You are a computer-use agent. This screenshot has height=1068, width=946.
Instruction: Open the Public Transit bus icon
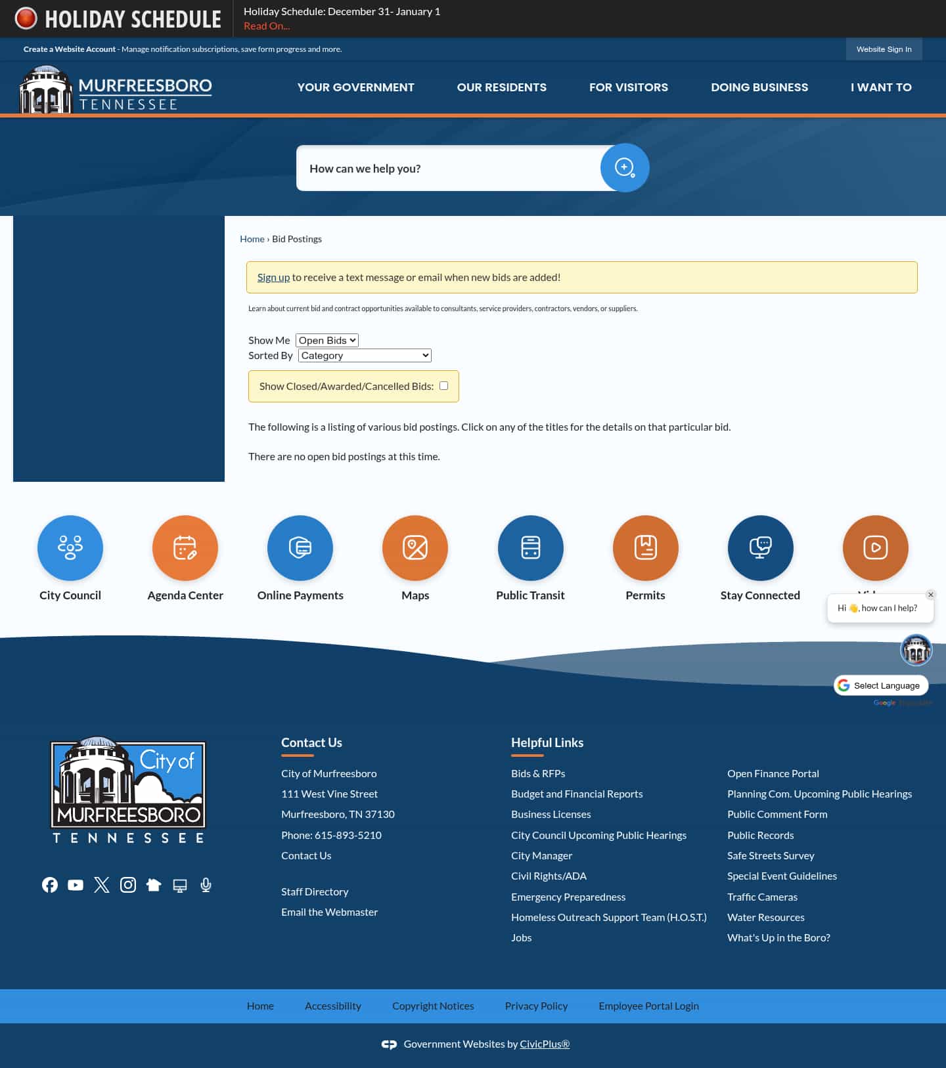tap(531, 547)
